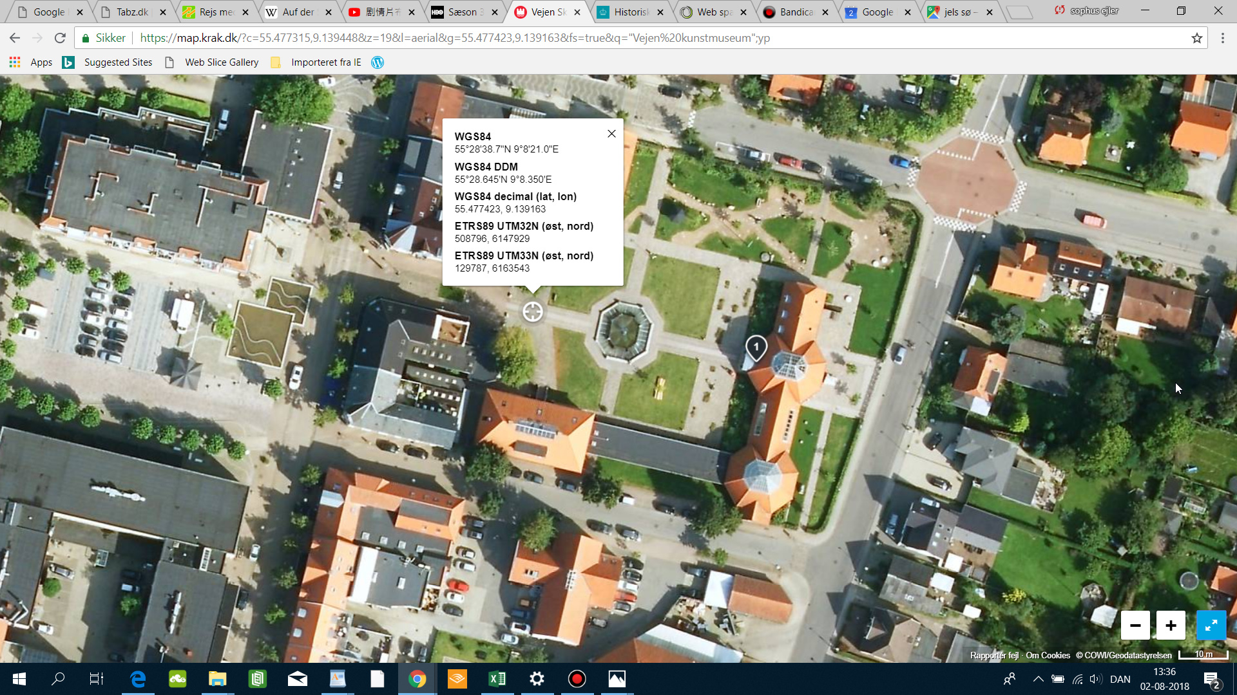Go back to previous page

(x=15, y=38)
